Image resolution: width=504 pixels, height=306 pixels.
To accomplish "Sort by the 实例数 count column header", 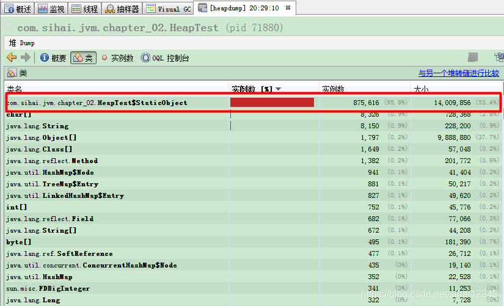I will pyautogui.click(x=365, y=89).
